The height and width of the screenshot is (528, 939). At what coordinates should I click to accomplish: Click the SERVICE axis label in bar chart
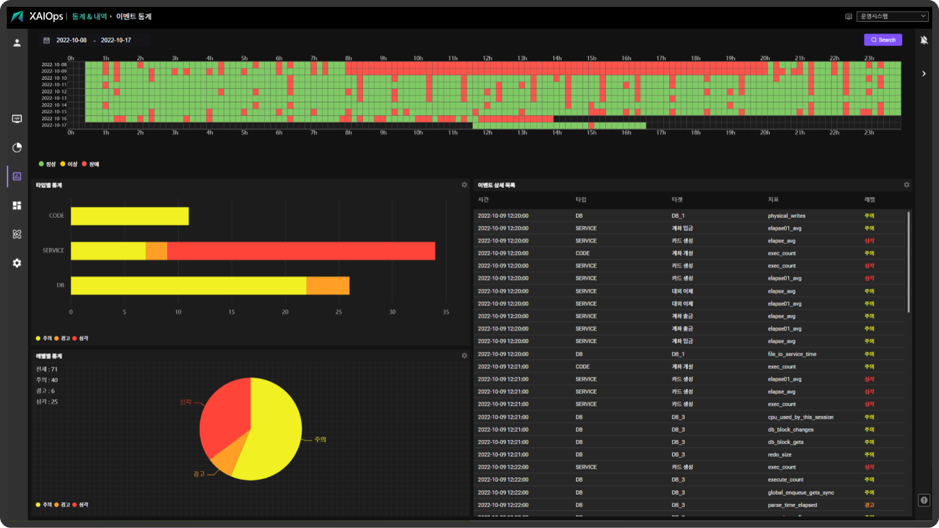coord(53,251)
